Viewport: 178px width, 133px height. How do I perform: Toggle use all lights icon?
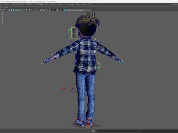tap(21, 10)
